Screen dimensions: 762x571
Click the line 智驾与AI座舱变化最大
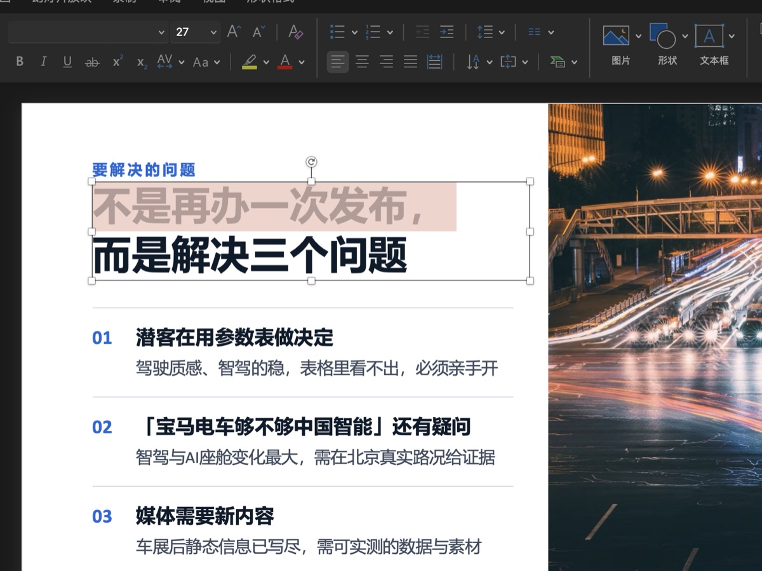tap(217, 457)
